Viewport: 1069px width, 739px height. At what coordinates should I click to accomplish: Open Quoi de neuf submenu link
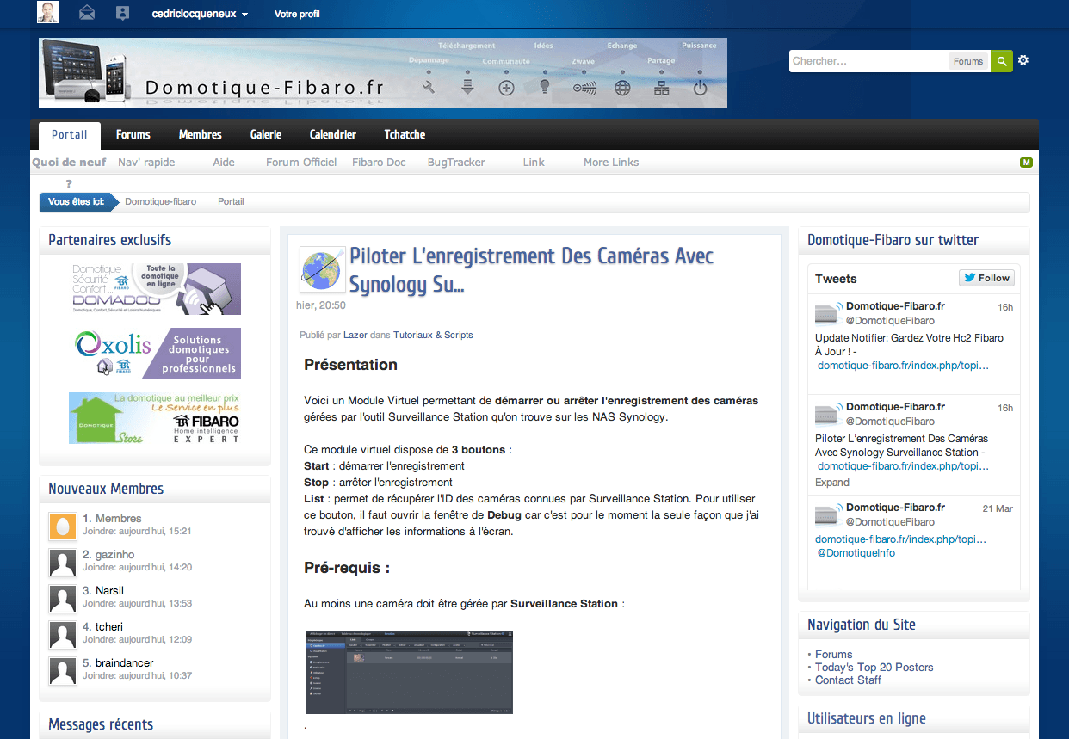tap(69, 162)
